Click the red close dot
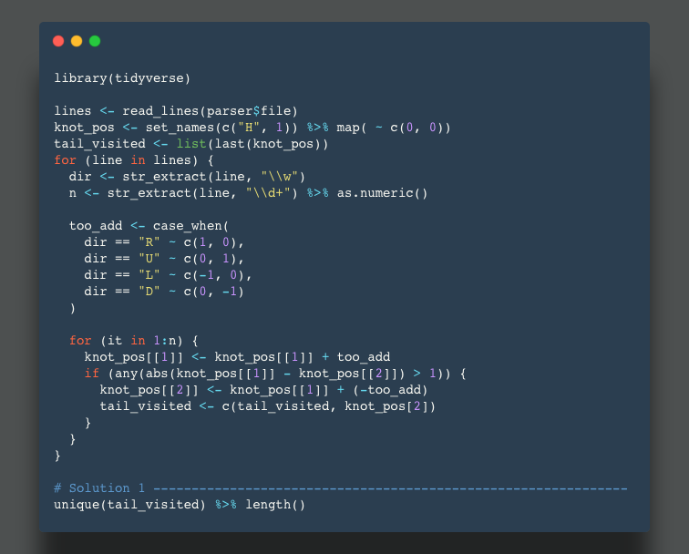The height and width of the screenshot is (554, 689). pyautogui.click(x=58, y=41)
